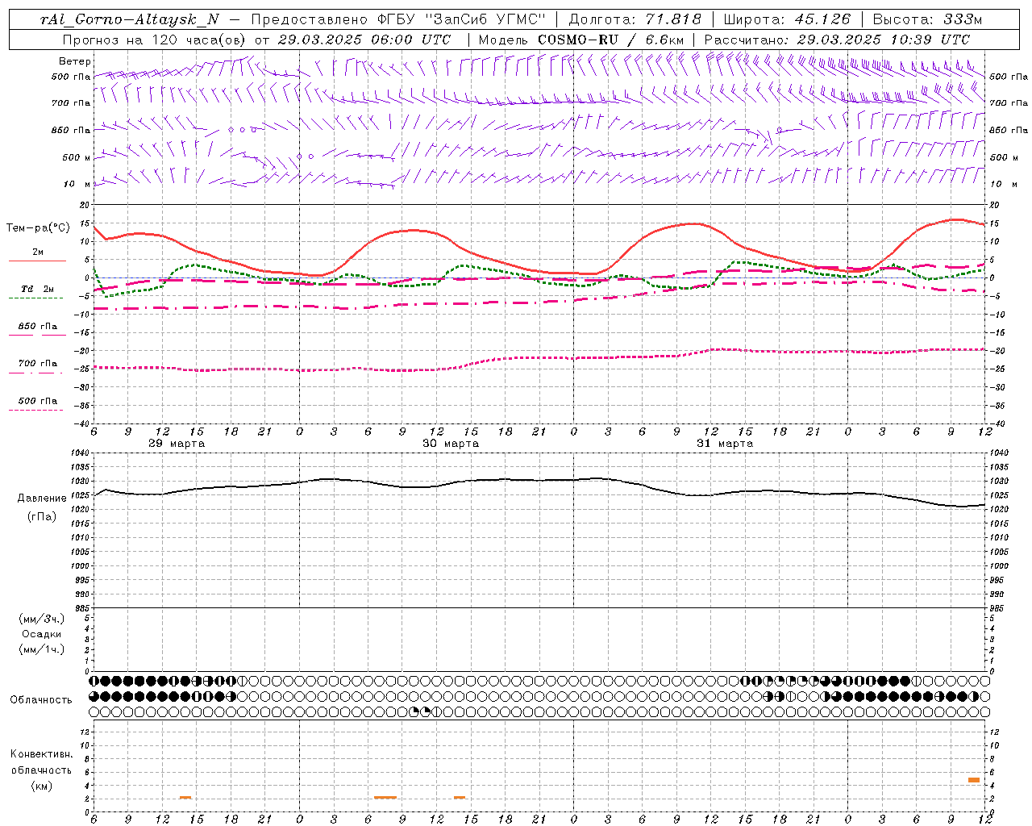
Task: Click the Td 2м legend entry
Action: point(37,289)
